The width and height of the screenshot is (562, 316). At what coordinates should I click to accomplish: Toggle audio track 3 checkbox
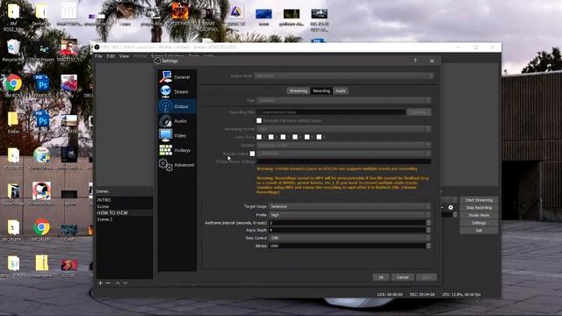click(x=283, y=137)
